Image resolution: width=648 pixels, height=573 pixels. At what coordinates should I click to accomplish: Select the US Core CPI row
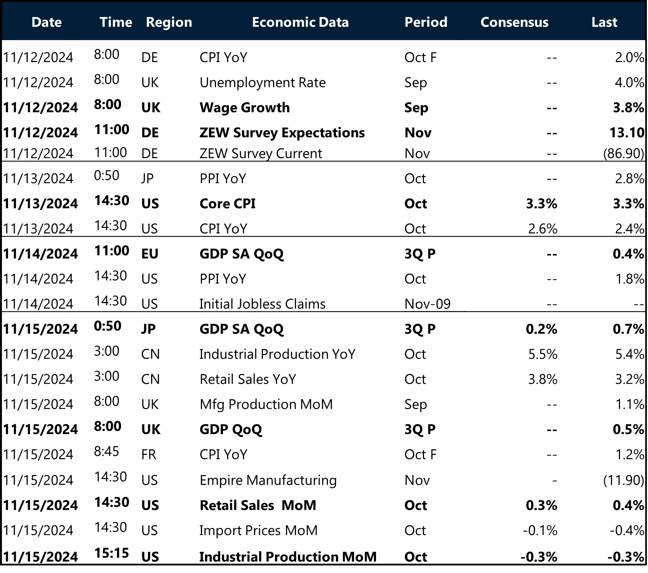coord(227,203)
